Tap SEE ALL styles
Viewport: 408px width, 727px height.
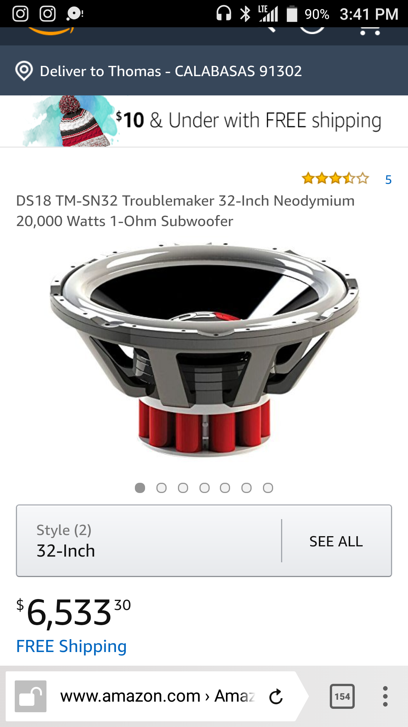(x=336, y=541)
